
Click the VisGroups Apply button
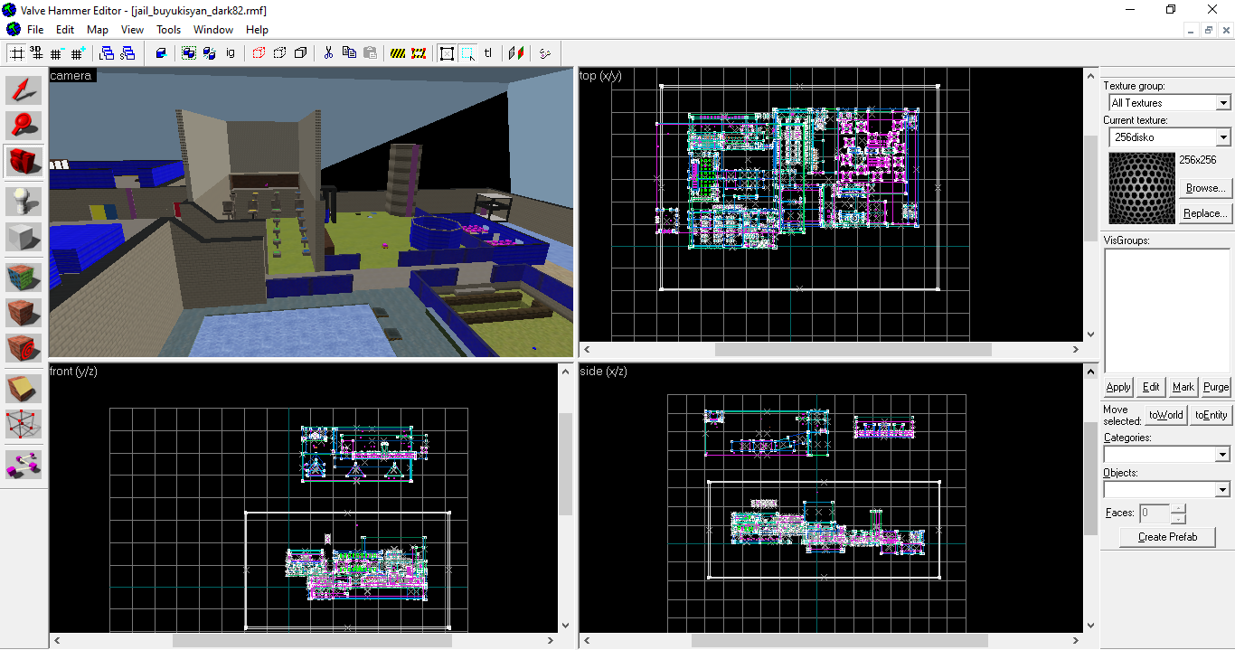(x=1118, y=387)
